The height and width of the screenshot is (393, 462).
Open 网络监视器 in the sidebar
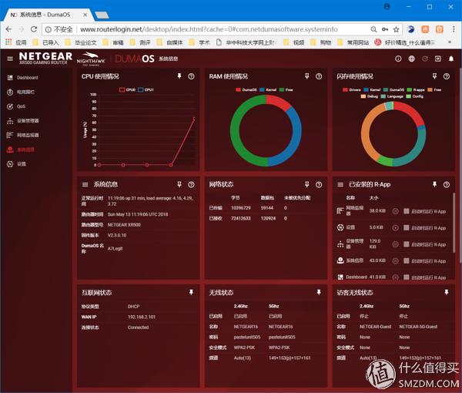click(22, 136)
